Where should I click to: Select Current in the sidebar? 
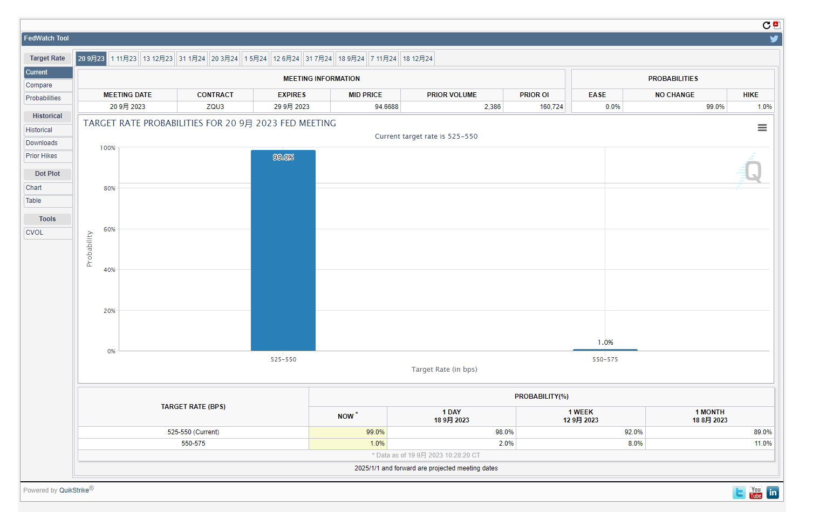click(48, 72)
